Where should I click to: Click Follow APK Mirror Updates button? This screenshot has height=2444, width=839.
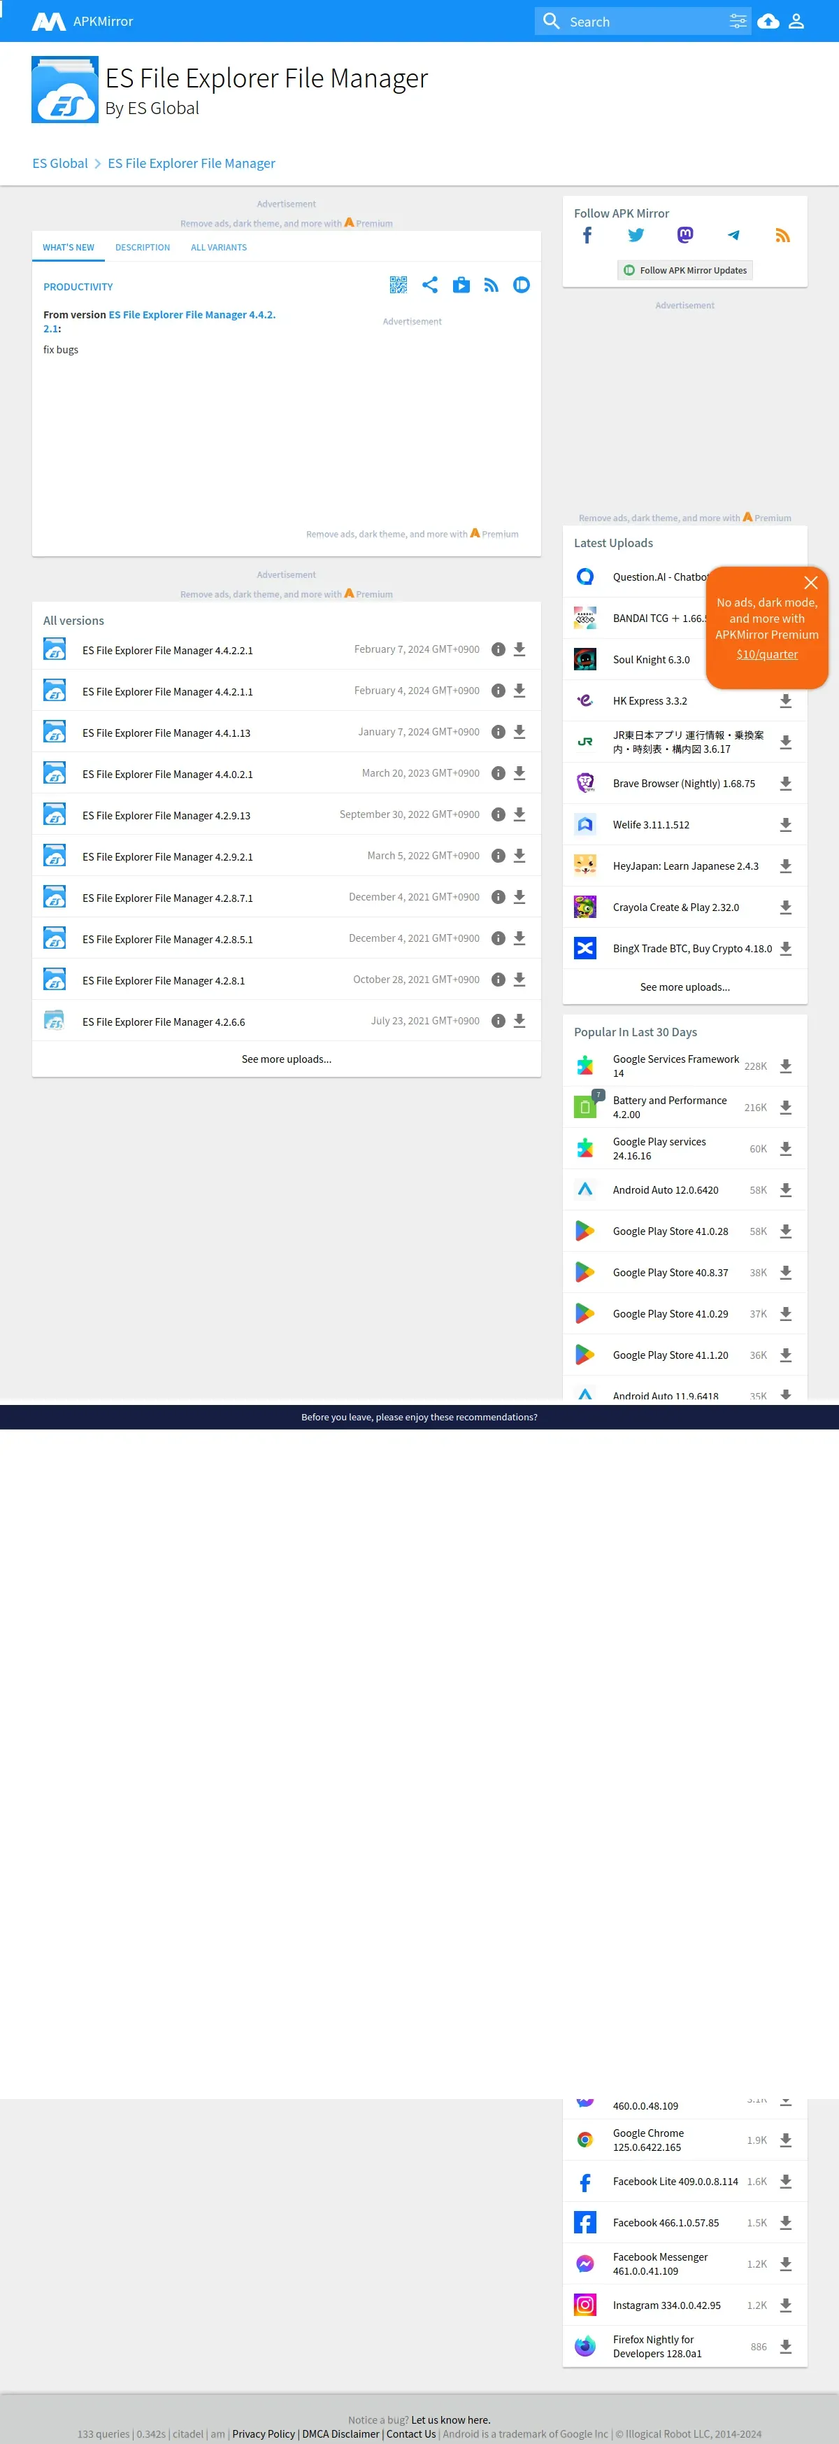[x=684, y=270]
